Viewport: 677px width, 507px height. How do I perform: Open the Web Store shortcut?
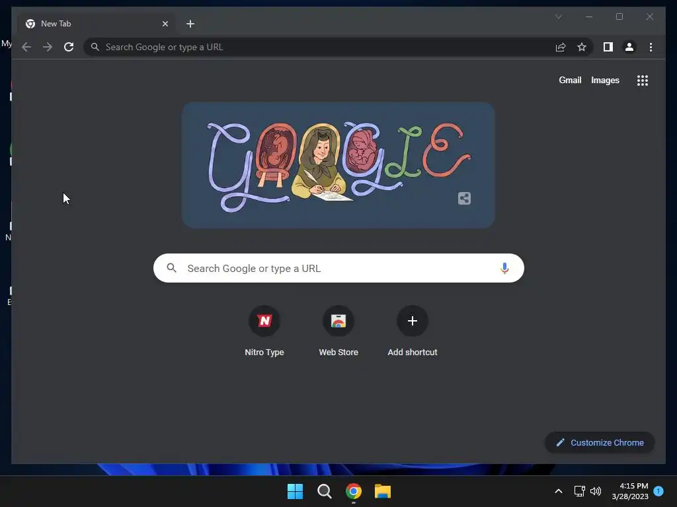[x=338, y=331]
